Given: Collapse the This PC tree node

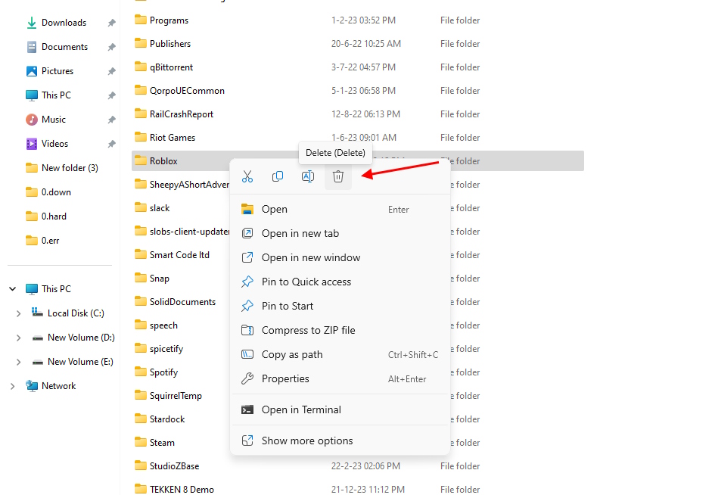Looking at the screenshot, I should click(x=12, y=288).
